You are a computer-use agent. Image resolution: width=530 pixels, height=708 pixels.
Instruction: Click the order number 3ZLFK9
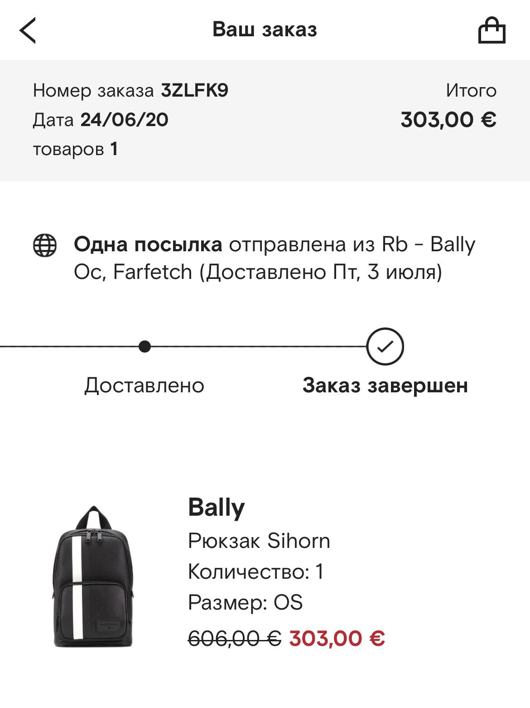(194, 91)
